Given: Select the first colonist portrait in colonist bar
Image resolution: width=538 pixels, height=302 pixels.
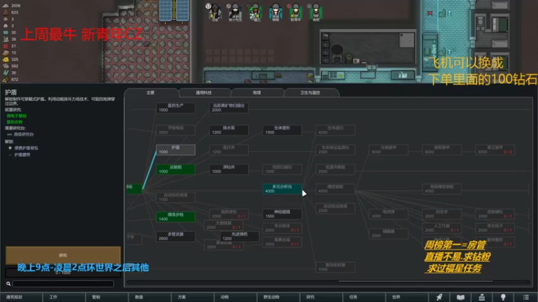Looking at the screenshot, I should (x=215, y=12).
